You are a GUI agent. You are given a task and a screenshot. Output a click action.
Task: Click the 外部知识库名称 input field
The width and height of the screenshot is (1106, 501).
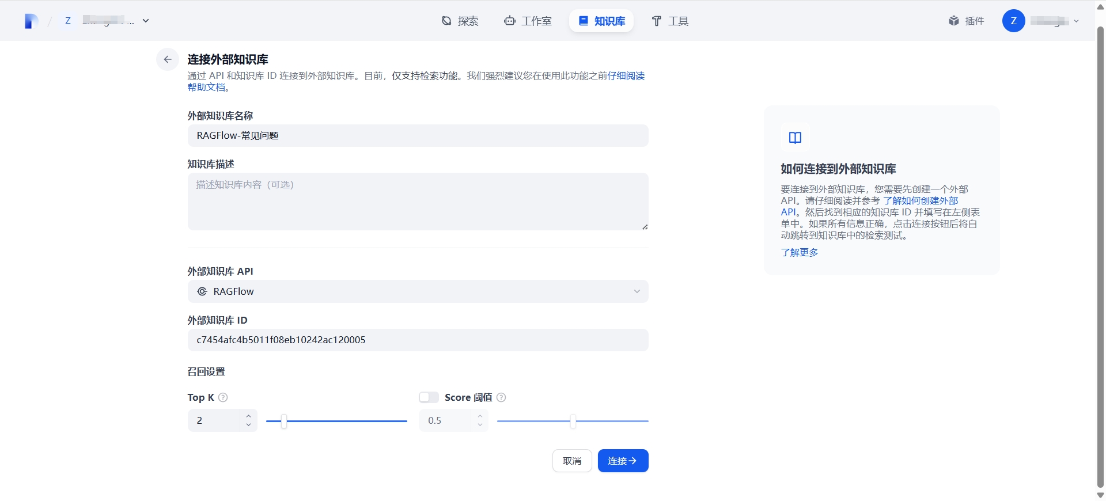pos(418,135)
